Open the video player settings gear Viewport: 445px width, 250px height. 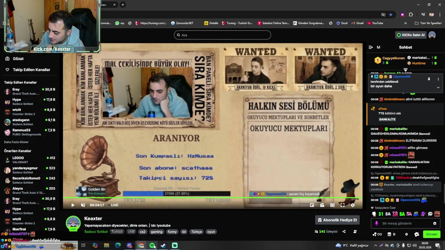(353, 205)
